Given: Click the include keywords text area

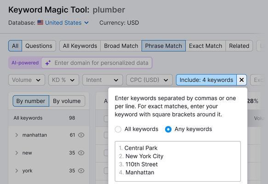Looking at the screenshot, I should tap(178, 161).
